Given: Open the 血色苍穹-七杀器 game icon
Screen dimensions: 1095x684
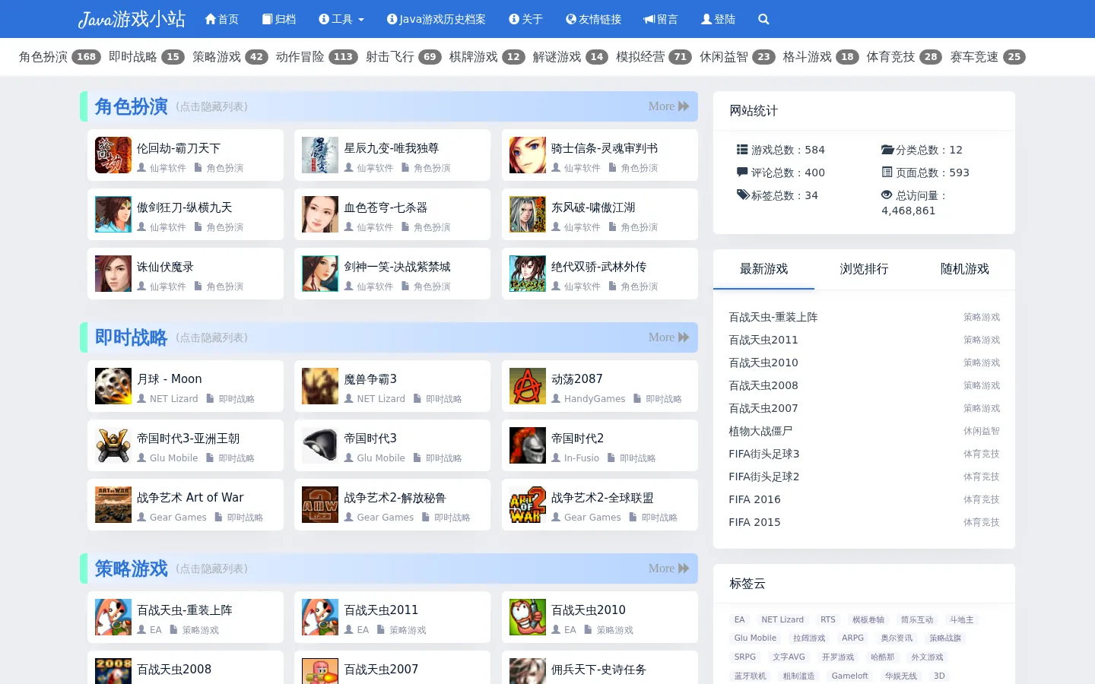Looking at the screenshot, I should pyautogui.click(x=320, y=214).
